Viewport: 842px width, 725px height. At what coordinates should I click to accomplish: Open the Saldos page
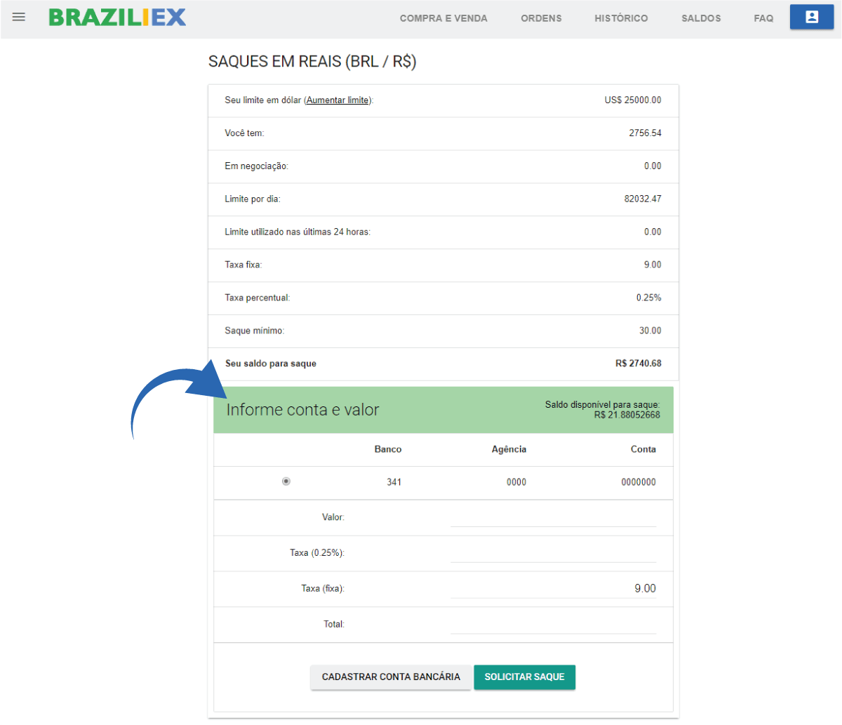(701, 18)
